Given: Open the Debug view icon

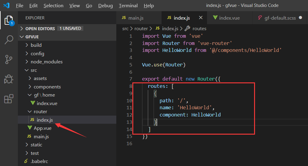Looking at the screenshot, I should click(x=9, y=79).
